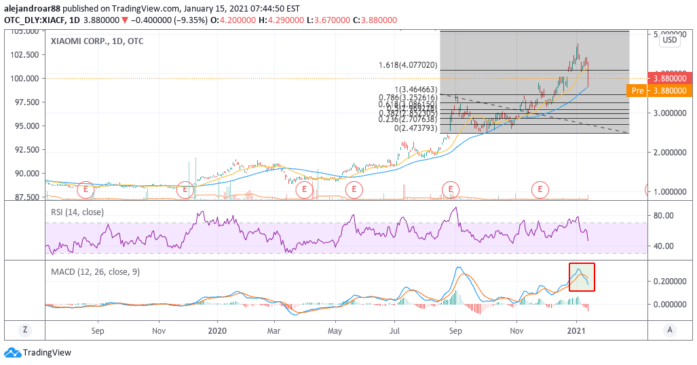The width and height of the screenshot is (697, 365).
Task: Click Fib level 0(2.473793) label
Action: tap(415, 128)
